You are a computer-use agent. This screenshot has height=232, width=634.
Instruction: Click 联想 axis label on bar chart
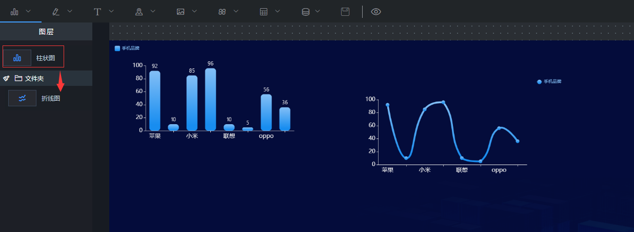(x=229, y=136)
